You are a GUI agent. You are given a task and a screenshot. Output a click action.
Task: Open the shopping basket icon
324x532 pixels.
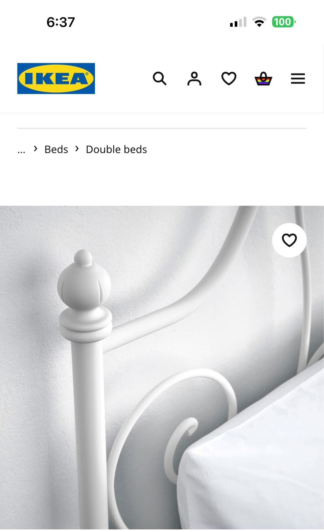pos(263,78)
